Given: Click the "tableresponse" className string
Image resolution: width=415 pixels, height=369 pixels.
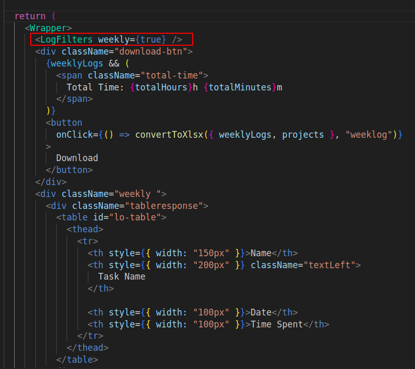Looking at the screenshot, I should [x=169, y=206].
